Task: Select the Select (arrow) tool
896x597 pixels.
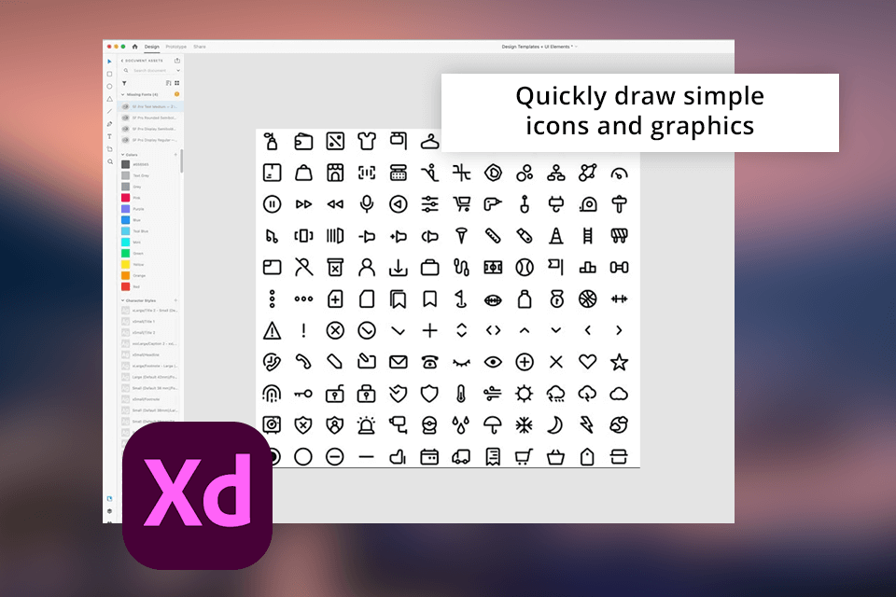Action: (110, 62)
